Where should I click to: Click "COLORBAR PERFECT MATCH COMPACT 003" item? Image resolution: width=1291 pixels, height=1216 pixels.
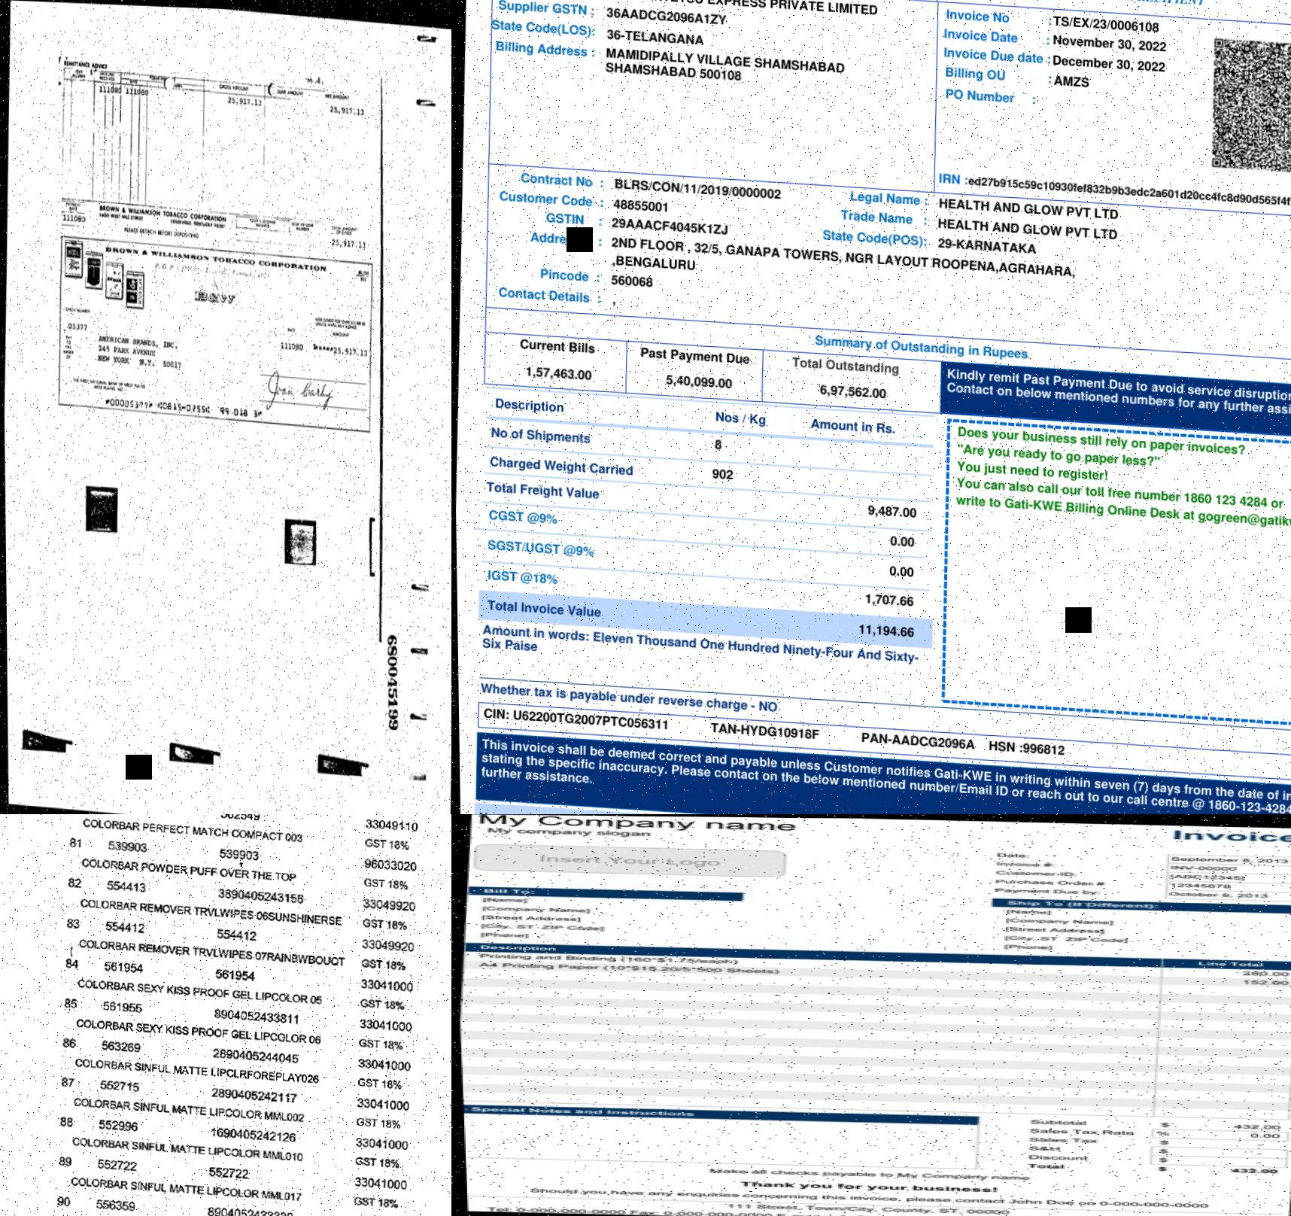193,831
